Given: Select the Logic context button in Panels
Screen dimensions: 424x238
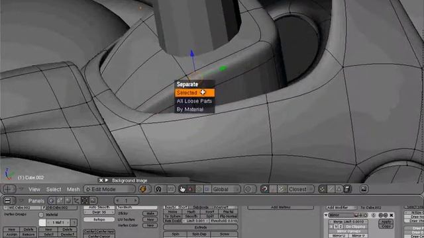Looking at the screenshot, I should coord(52,200).
